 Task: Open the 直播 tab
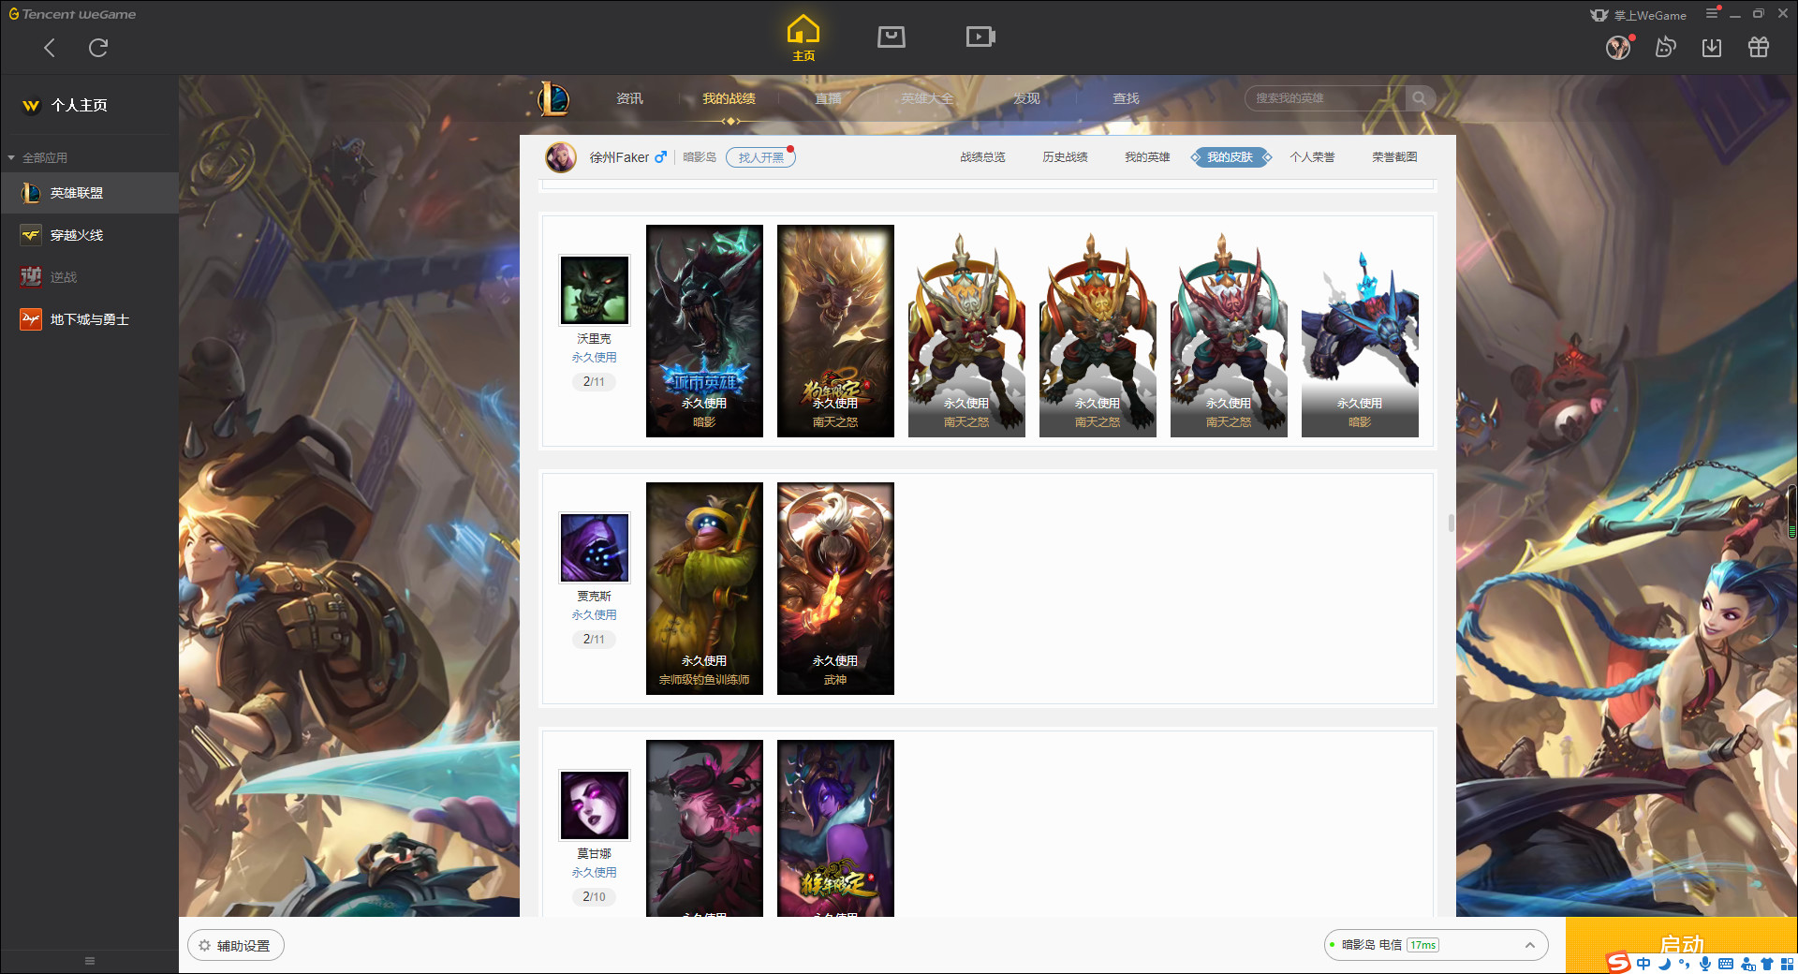coord(828,98)
